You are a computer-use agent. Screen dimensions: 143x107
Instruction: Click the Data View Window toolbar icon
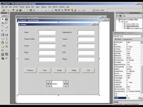[72, 10]
